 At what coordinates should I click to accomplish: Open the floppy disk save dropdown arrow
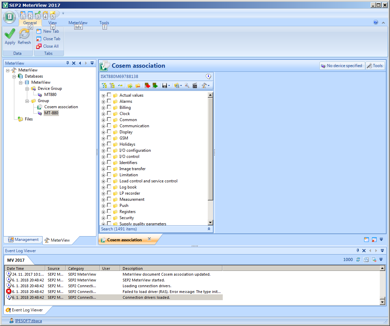[169, 86]
